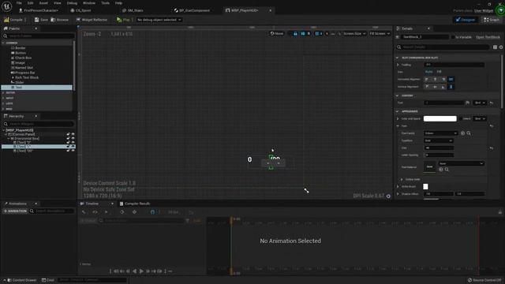Open DPI Scale settings gear
This screenshot has width=505, height=284.
click(388, 196)
